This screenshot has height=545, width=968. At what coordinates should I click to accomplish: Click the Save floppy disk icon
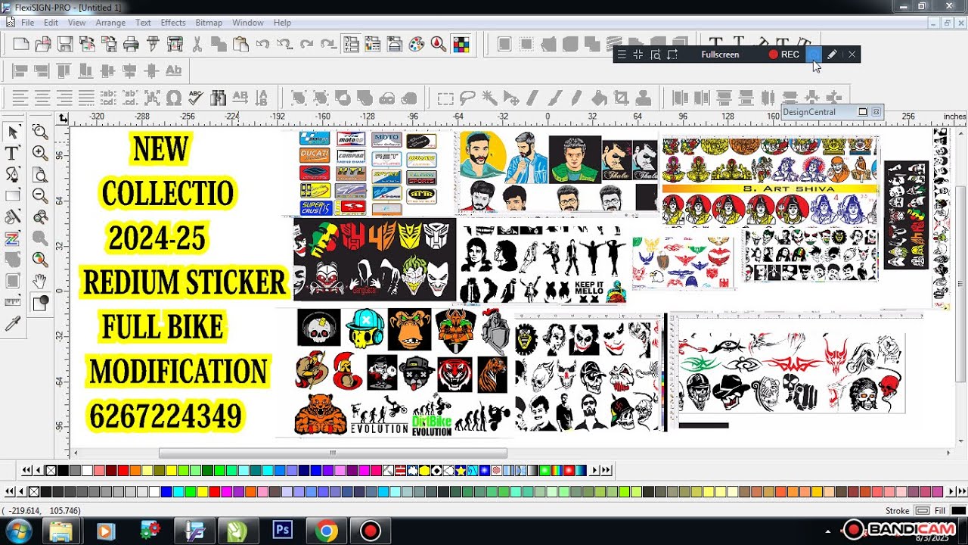[65, 44]
